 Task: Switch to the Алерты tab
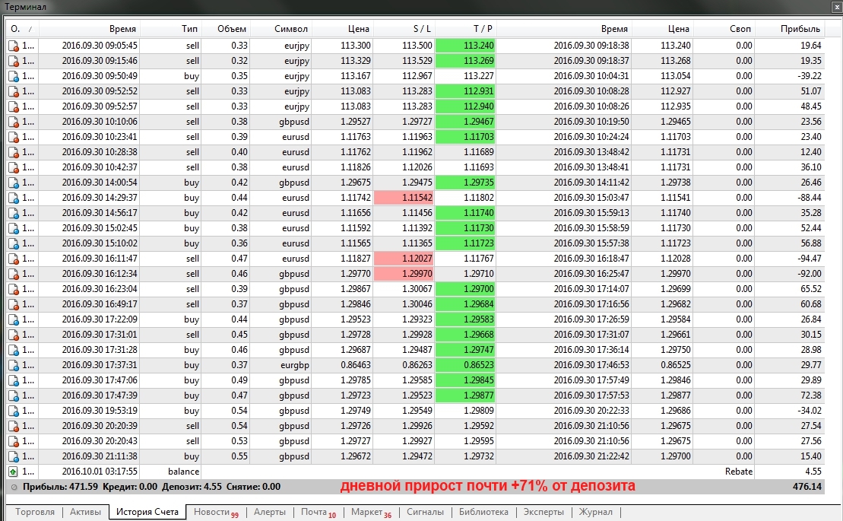coord(270,512)
